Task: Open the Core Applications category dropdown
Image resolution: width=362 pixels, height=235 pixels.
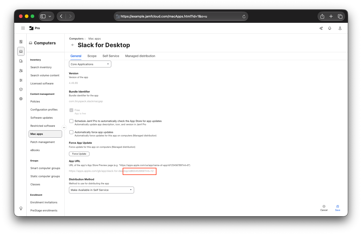Action: pyautogui.click(x=90, y=64)
